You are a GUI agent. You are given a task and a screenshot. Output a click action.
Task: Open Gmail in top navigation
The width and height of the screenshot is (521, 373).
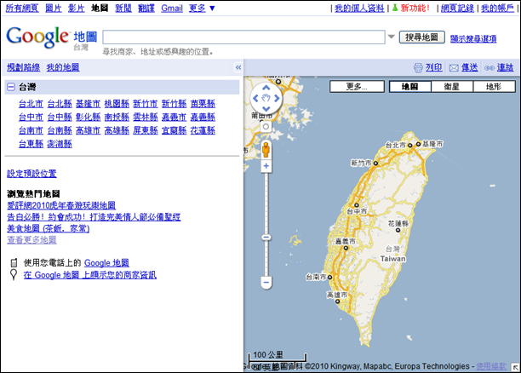(172, 8)
